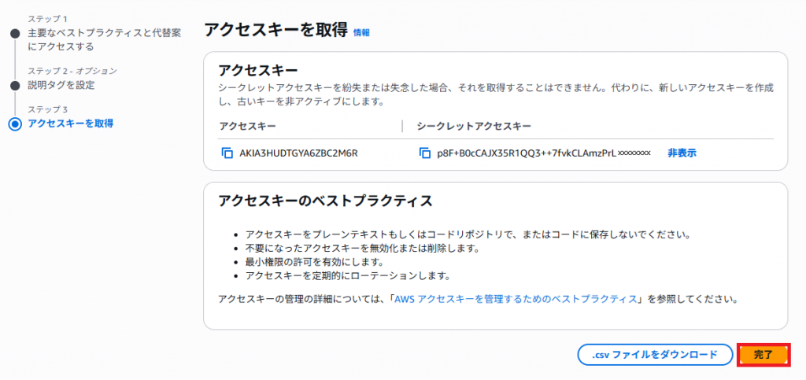This screenshot has width=806, height=380.
Task: Copy the access key ID with its copy icon
Action: point(227,153)
